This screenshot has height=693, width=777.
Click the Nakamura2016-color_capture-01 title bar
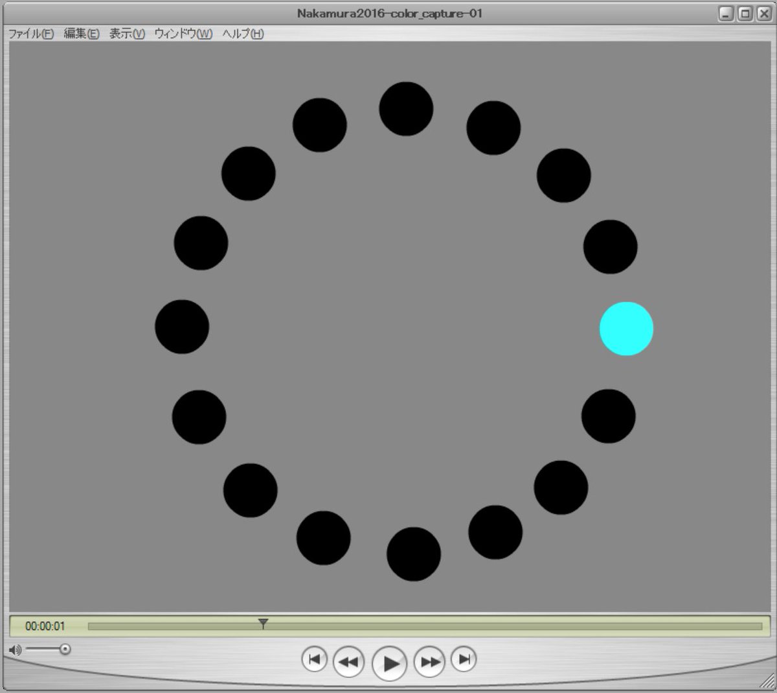(390, 14)
